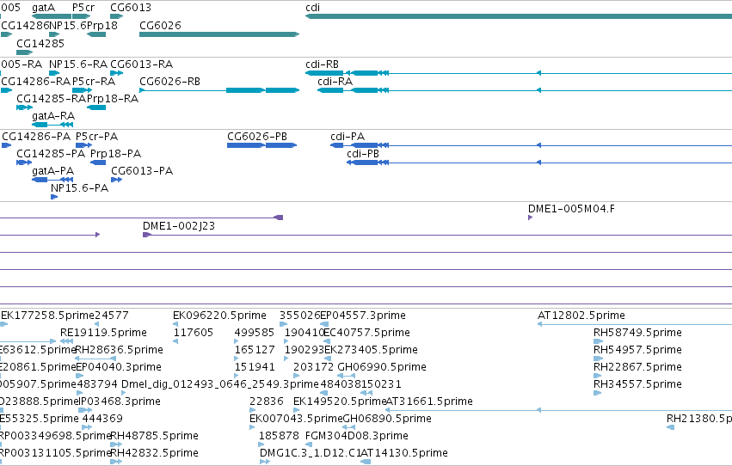Open the 185878 feature label

tap(280, 436)
